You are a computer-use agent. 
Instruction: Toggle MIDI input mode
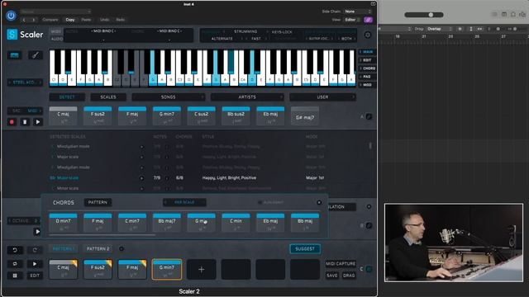pyautogui.click(x=56, y=31)
